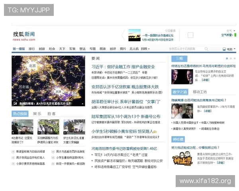The height and width of the screenshot is (191, 239).
Task: Click play icon before 男子为逃避处罚改名换姓
Action: pos(53,152)
